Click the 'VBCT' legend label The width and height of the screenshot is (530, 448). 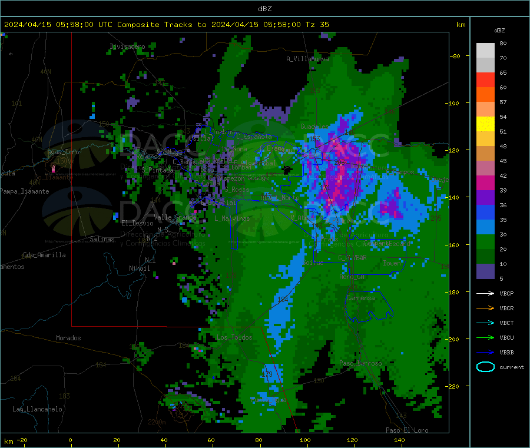[506, 323]
